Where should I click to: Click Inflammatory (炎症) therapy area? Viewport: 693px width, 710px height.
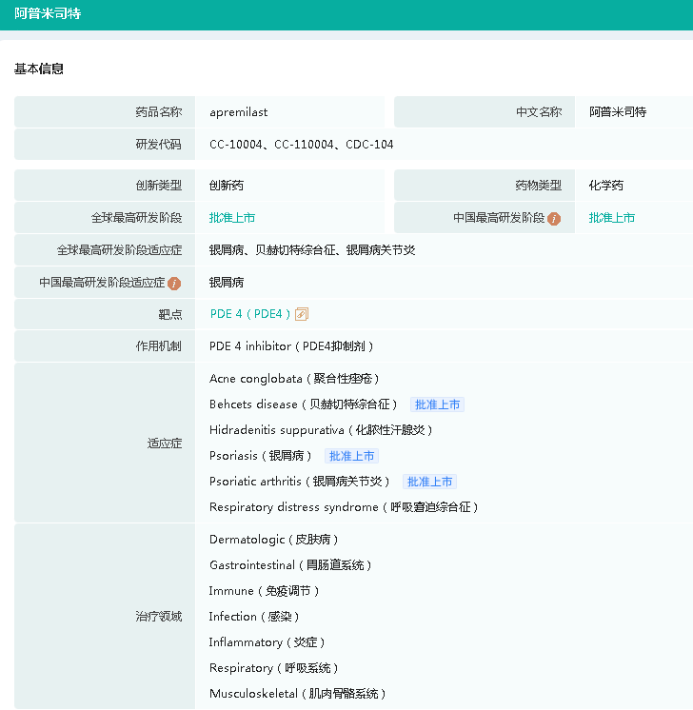pyautogui.click(x=267, y=642)
